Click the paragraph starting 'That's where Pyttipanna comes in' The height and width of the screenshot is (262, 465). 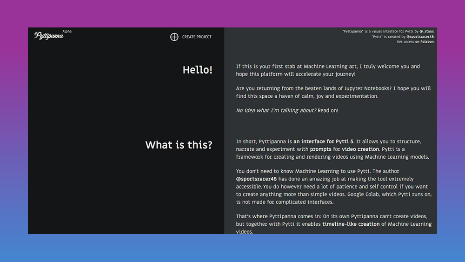[334, 224]
